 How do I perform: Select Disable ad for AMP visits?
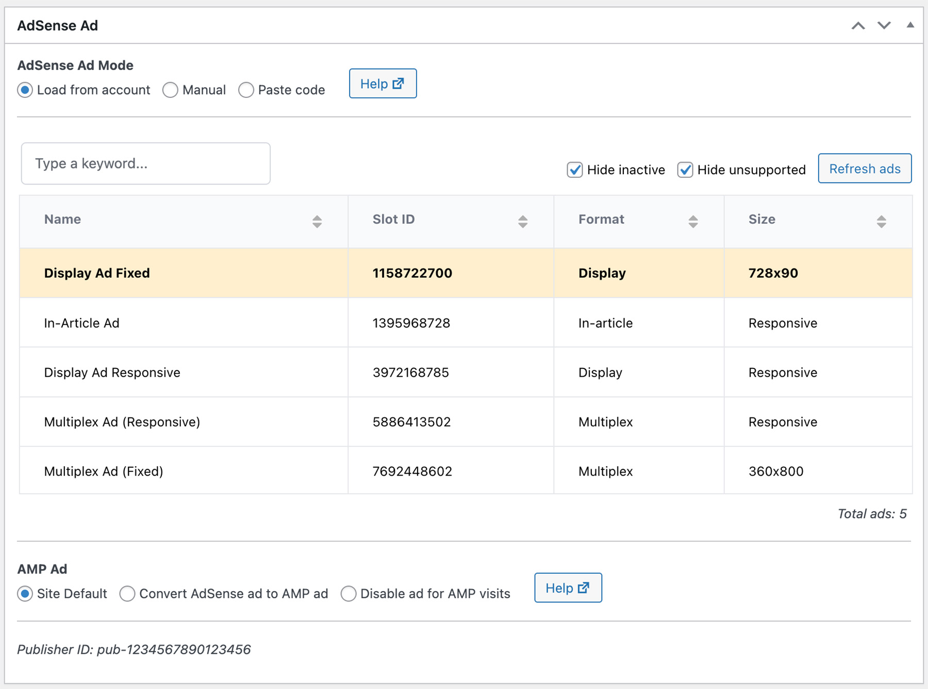(x=349, y=594)
